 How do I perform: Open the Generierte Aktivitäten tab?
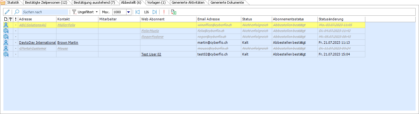click(x=188, y=2)
